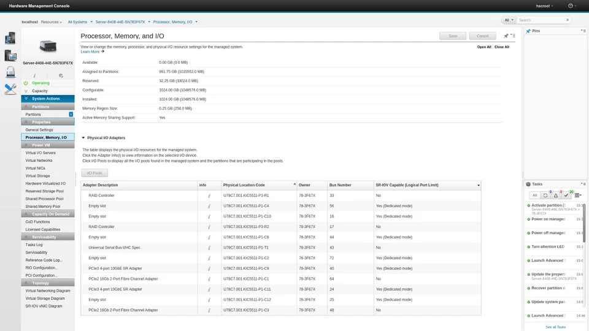Screen dimensions: 589x331
Task: Collapse Properties sidebar group header
Action: [x=48, y=122]
